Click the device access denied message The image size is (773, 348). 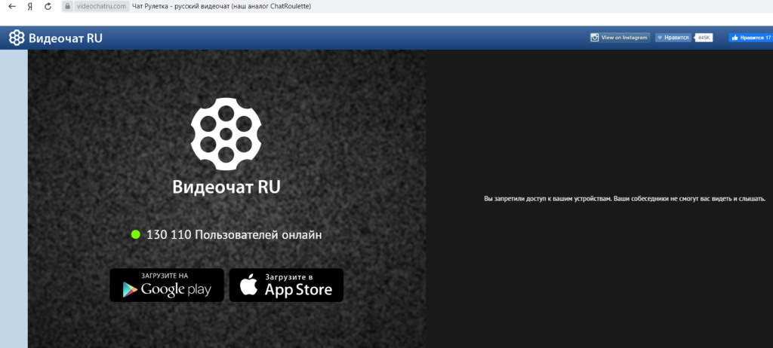[624, 199]
